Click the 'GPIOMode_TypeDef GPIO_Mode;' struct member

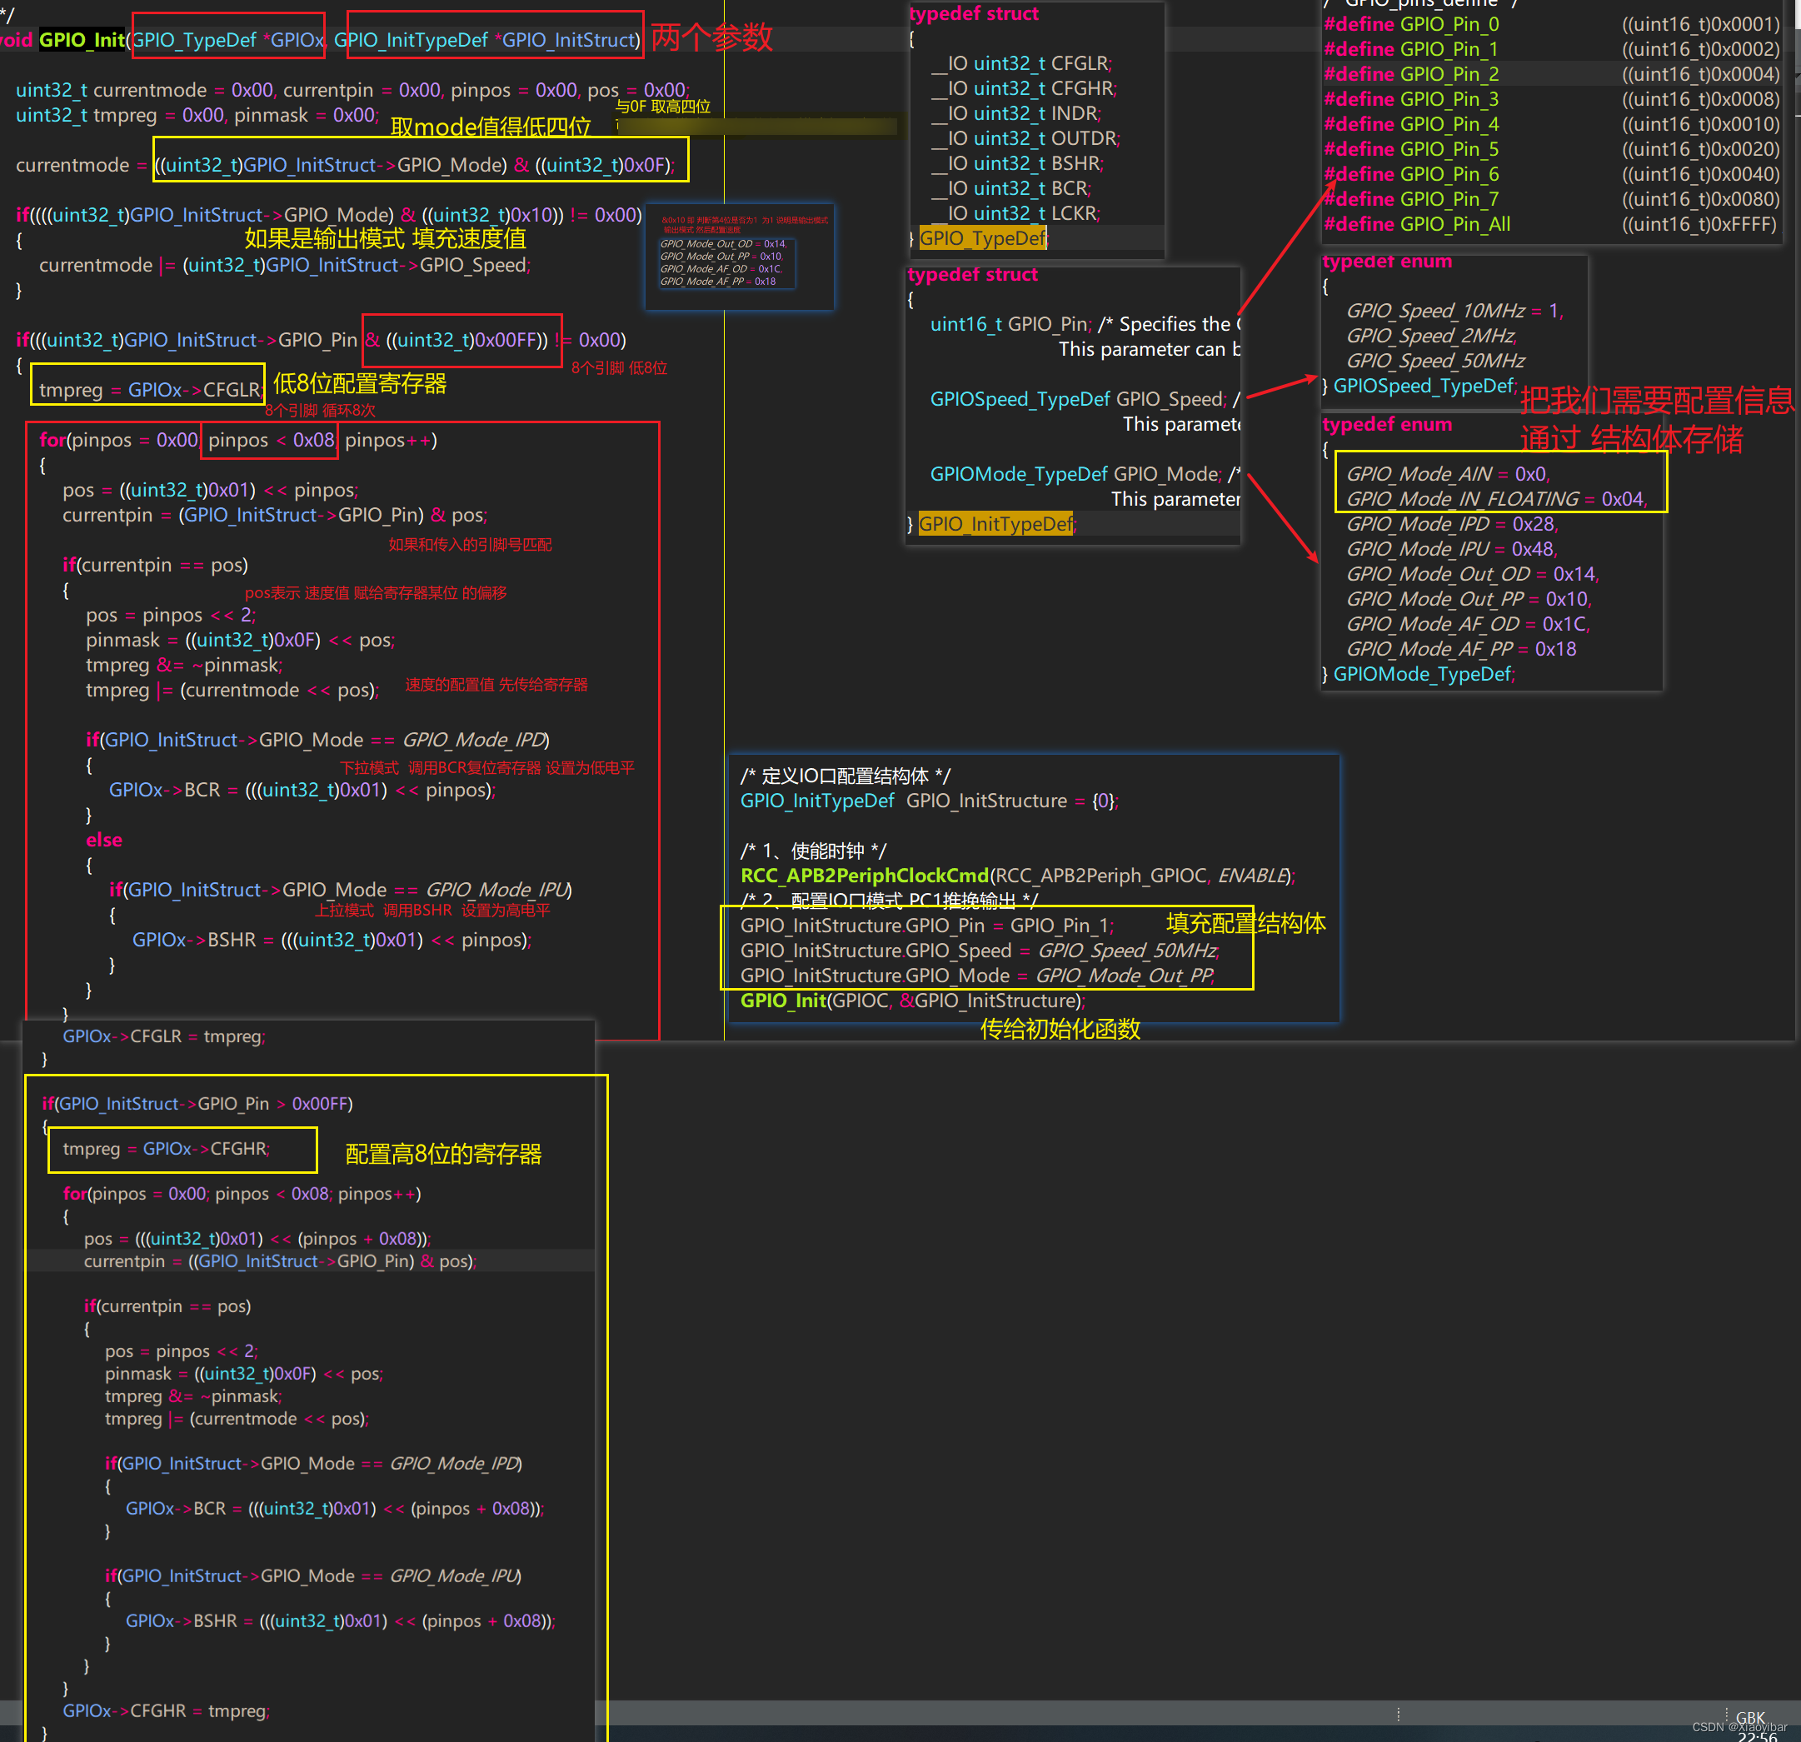pyautogui.click(x=1076, y=474)
